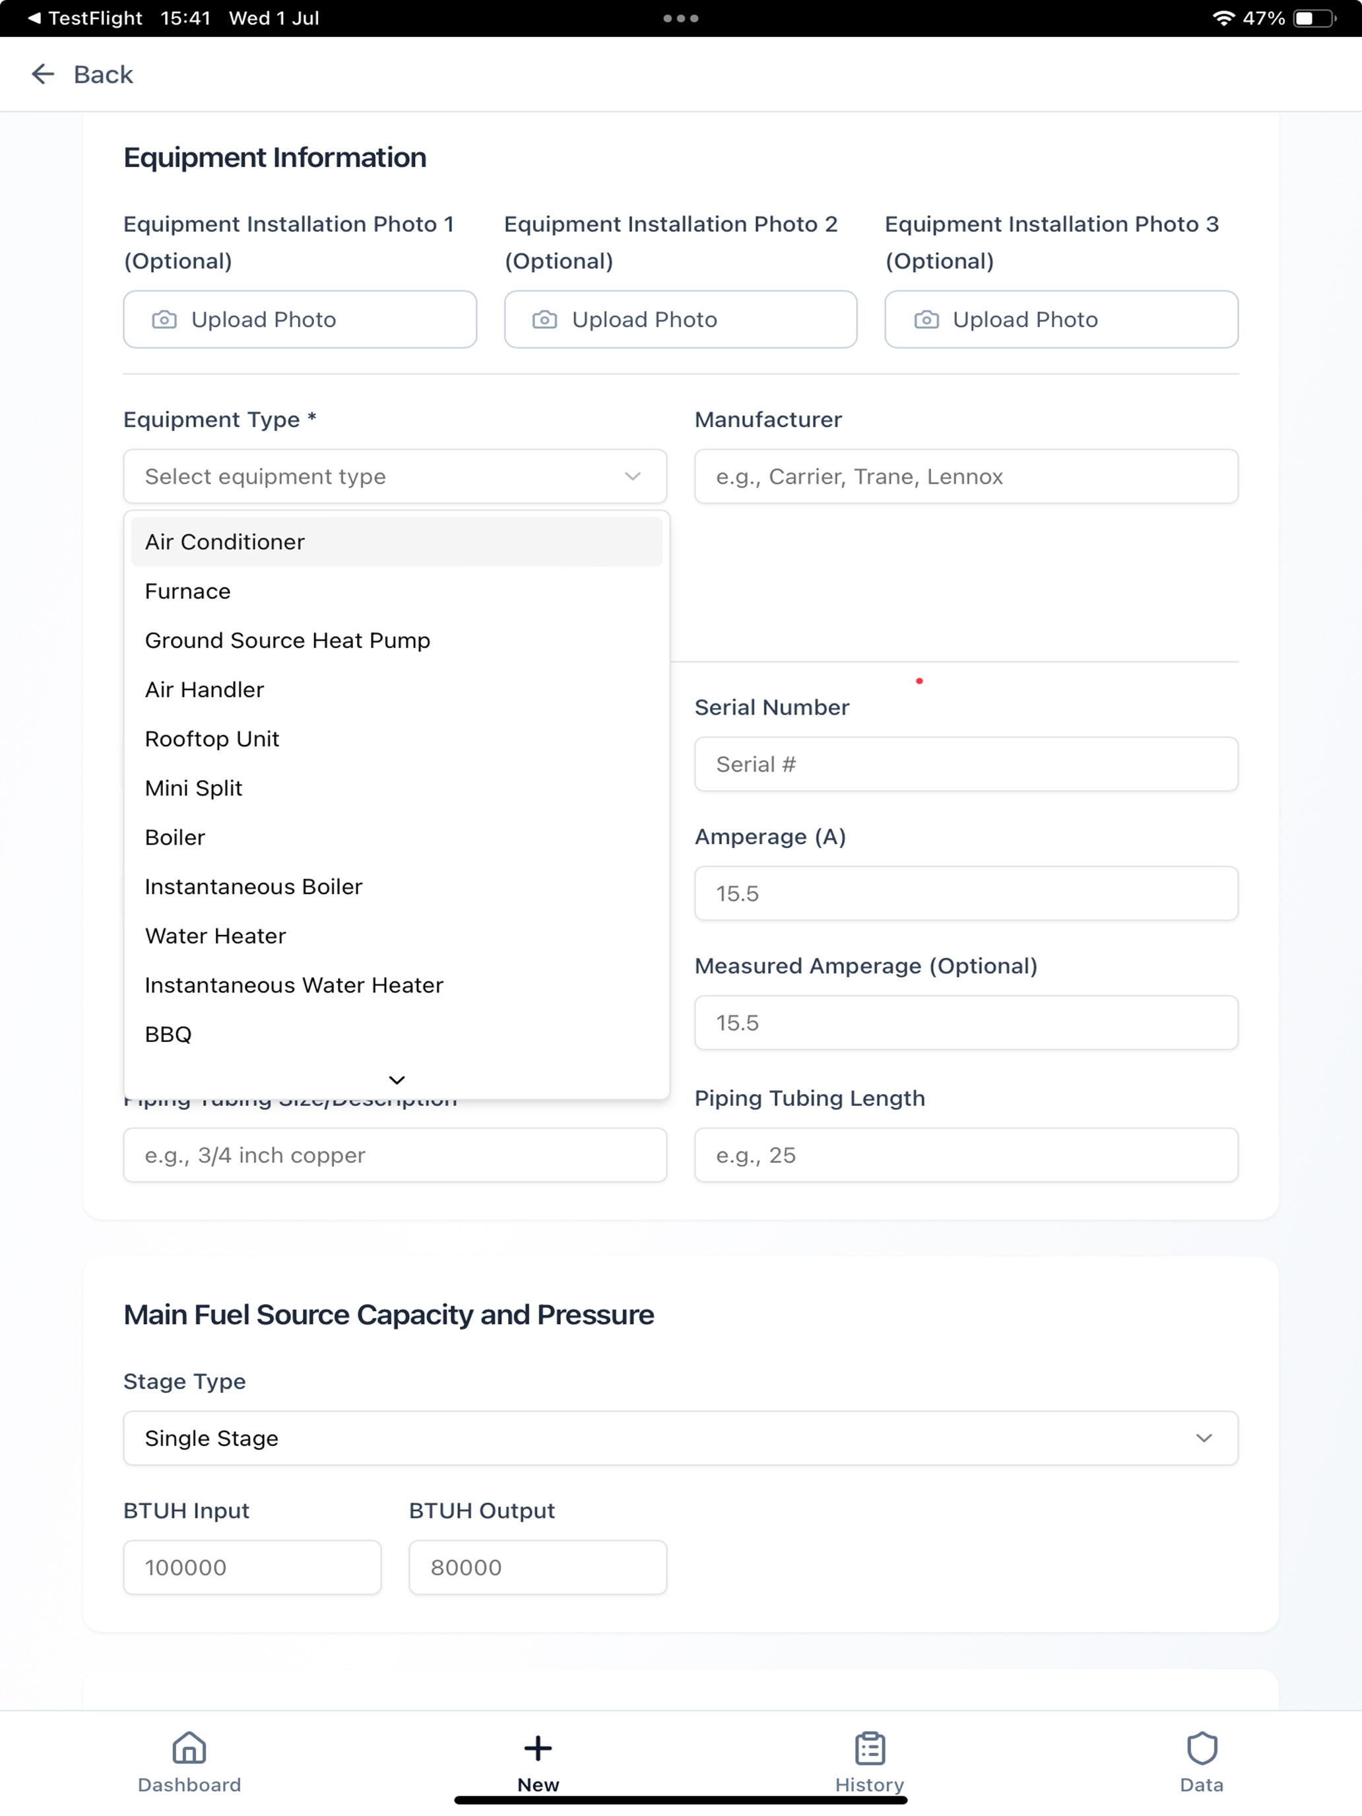Focus the Measured Amperage field
This screenshot has width=1362, height=1816.
pos(966,1023)
